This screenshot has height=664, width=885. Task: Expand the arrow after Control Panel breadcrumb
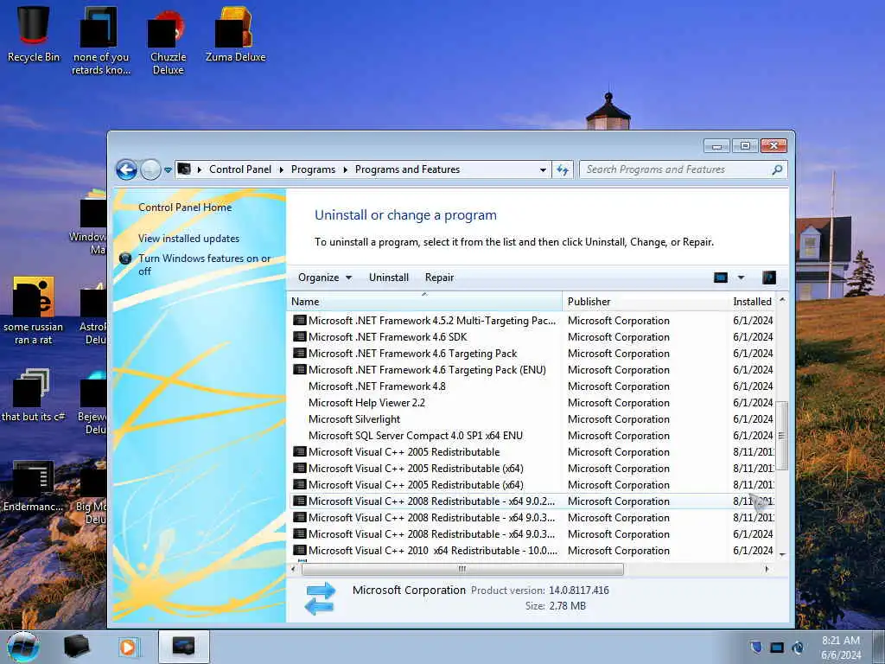[x=281, y=169]
